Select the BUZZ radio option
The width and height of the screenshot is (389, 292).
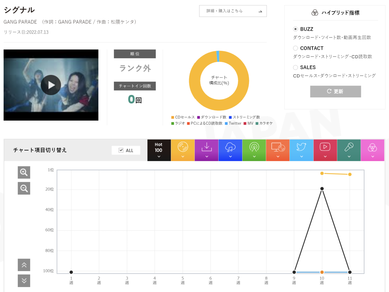point(295,29)
